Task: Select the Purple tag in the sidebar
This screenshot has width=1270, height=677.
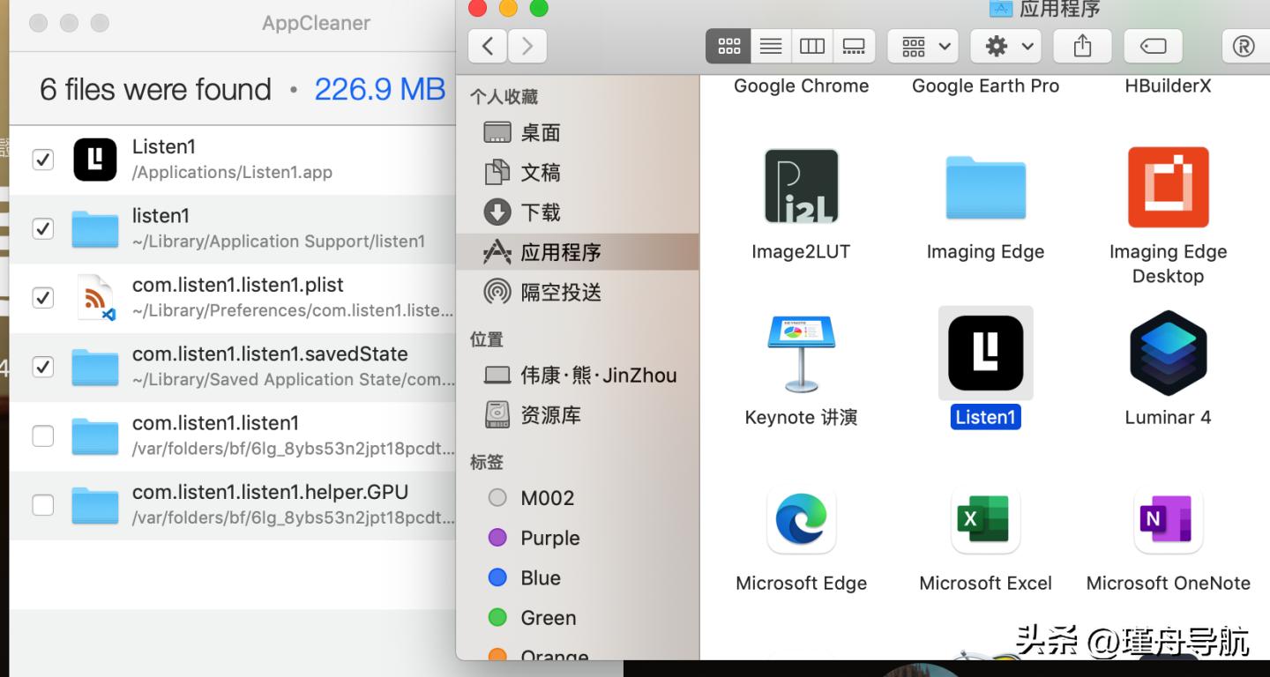Action: (550, 538)
